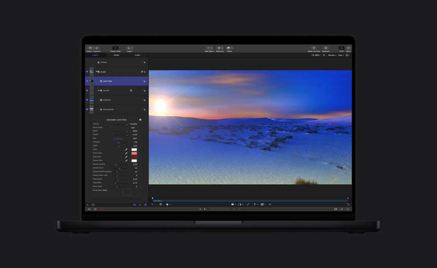
Task: Switch to the Audio tab
Action: click(x=137, y=55)
